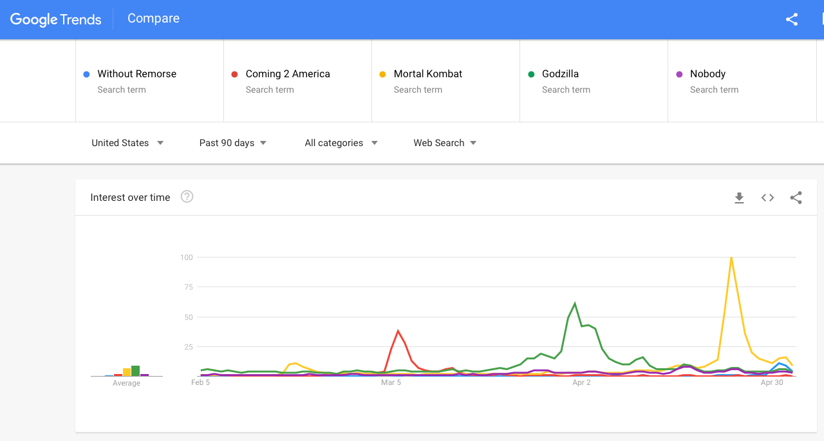This screenshot has height=441, width=824.
Task: Open the Web Search type dropdown
Action: click(x=445, y=143)
